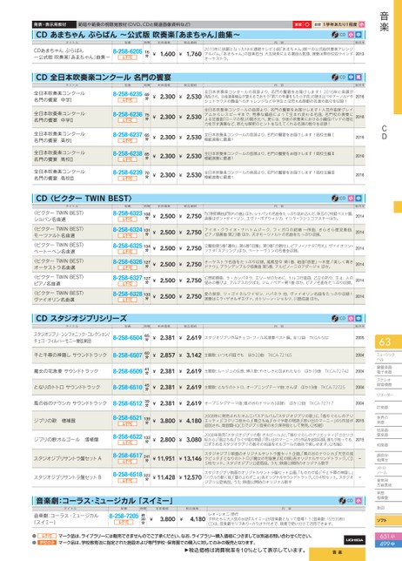
Task: Click the purple 高 badge in 名門の饗宴 header
Action: (358, 77)
